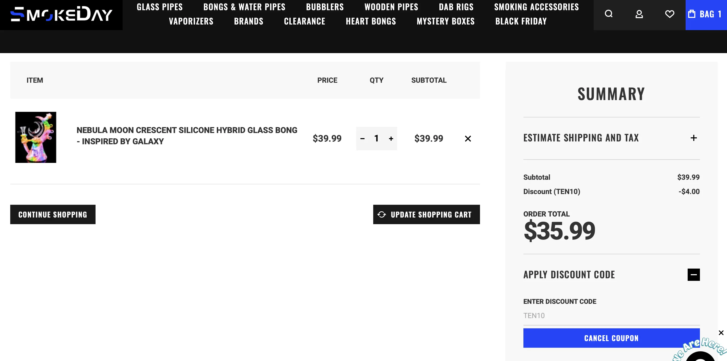Open the Glass Pipes menu
This screenshot has width=727, height=361.
[160, 7]
